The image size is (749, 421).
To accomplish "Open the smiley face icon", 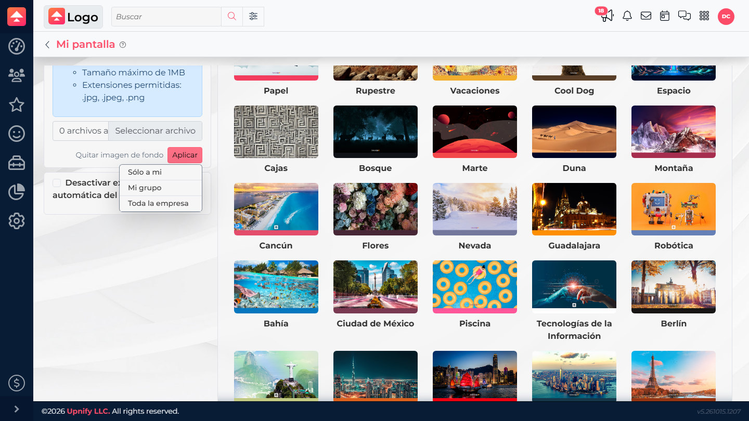I will pos(17,134).
